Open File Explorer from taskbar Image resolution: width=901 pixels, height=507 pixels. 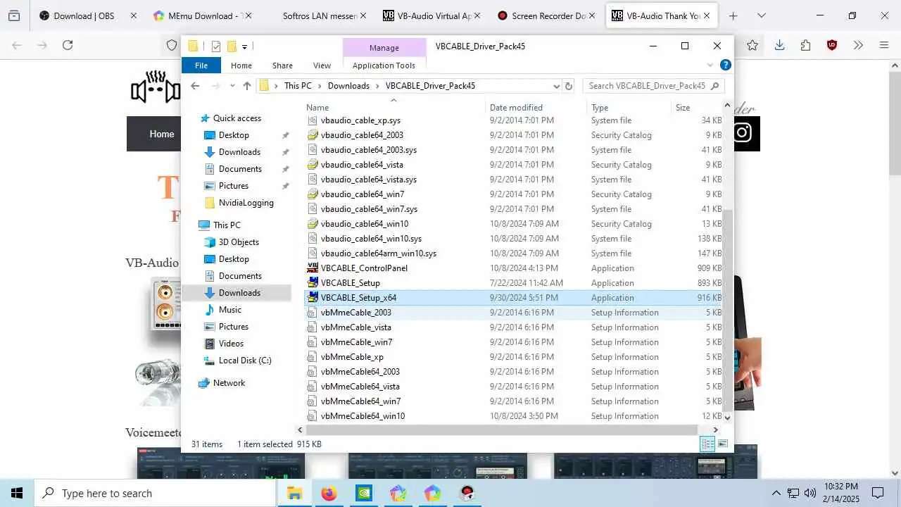[x=294, y=493]
